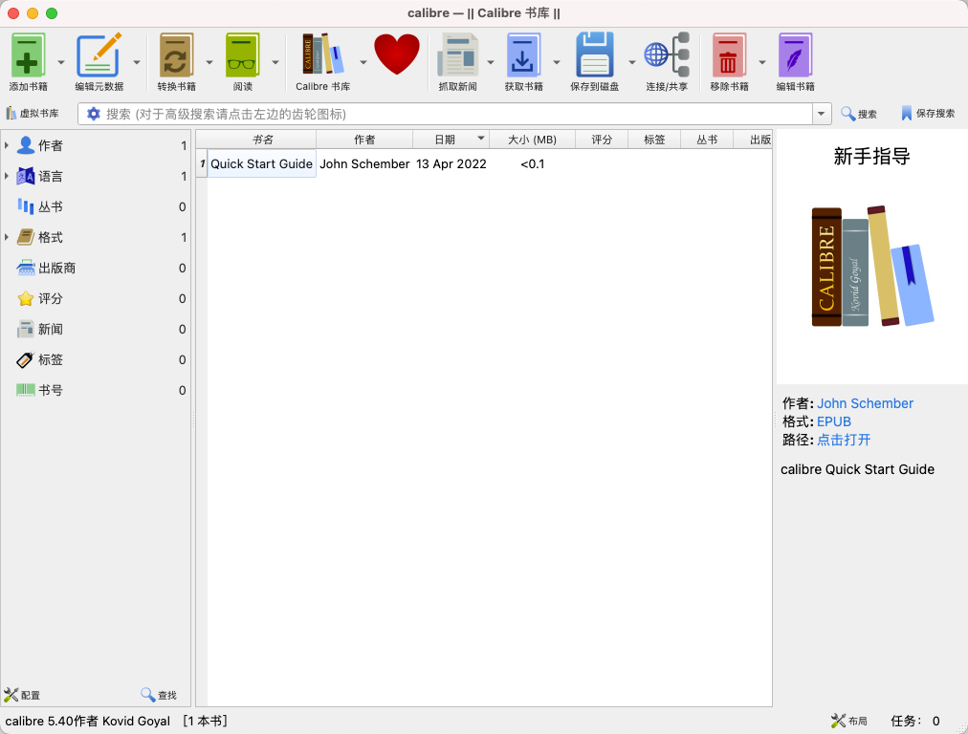This screenshot has width=968, height=734.
Task: Open the 布局 layout button in status bar
Action: click(849, 721)
